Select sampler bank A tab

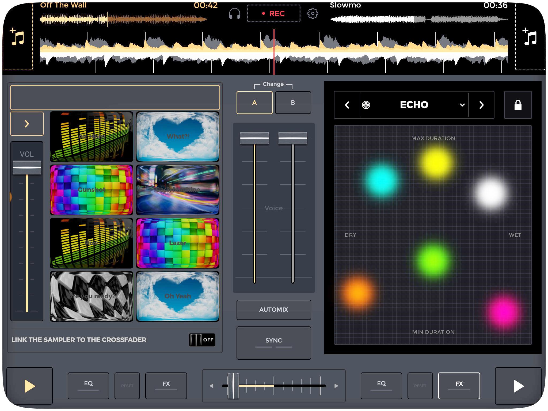point(254,103)
